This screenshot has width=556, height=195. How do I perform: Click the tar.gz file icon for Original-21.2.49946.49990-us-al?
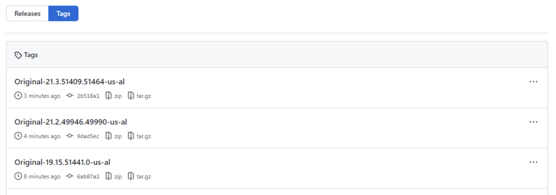click(131, 136)
